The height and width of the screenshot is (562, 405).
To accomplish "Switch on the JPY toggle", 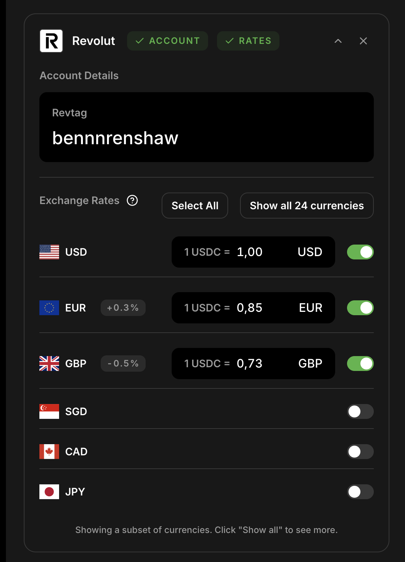I will pyautogui.click(x=360, y=492).
